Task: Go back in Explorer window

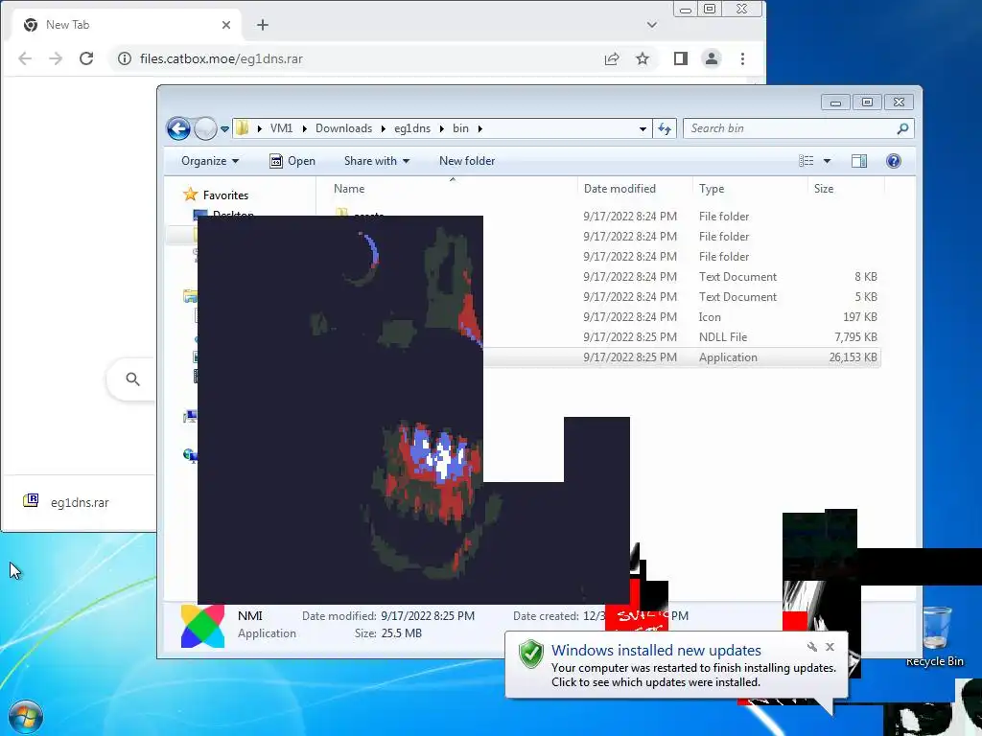Action: [178, 129]
